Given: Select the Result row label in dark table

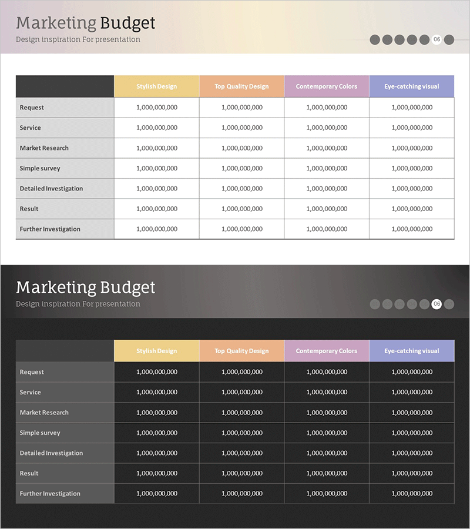Looking at the screenshot, I should tap(29, 473).
